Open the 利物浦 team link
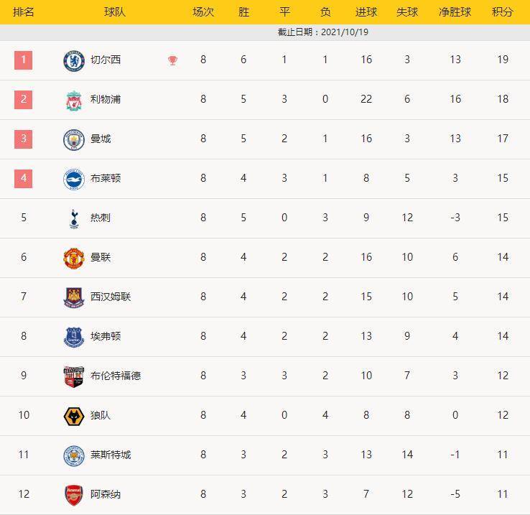530x515 pixels. click(x=105, y=99)
